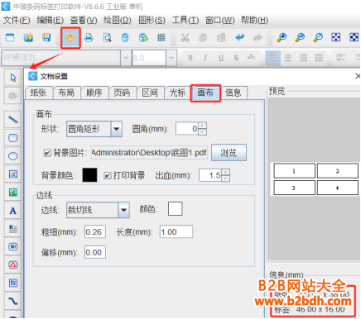Select the text tool labeled A
361x319 pixels.
(12, 211)
